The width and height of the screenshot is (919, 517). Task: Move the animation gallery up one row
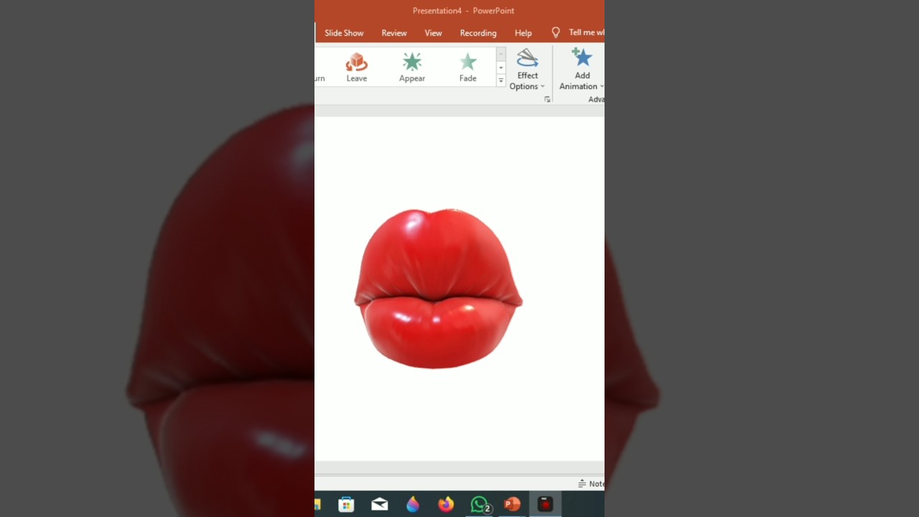(x=501, y=55)
